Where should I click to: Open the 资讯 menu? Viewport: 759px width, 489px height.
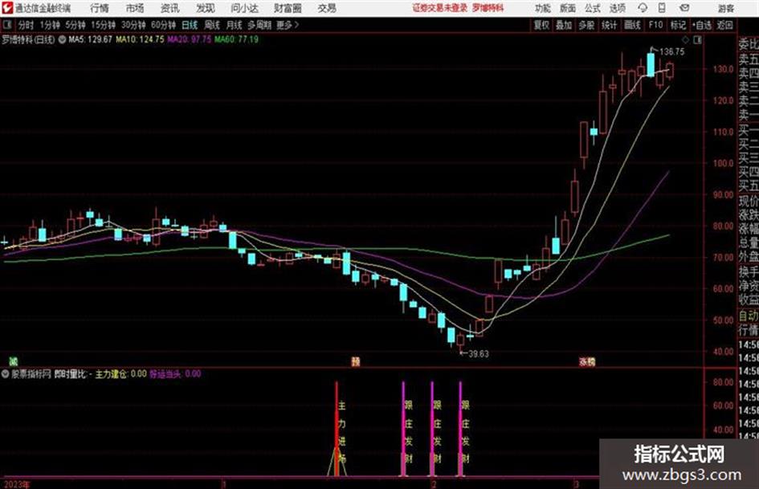click(x=170, y=8)
